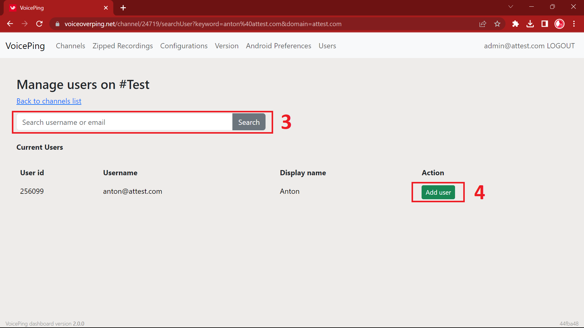Toggle browser side panel icon

click(545, 24)
